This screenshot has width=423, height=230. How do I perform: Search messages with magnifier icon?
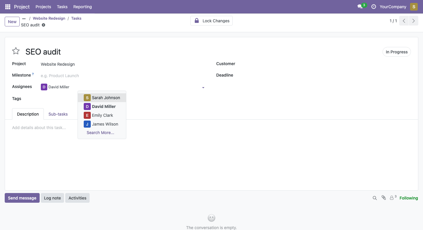tap(375, 198)
